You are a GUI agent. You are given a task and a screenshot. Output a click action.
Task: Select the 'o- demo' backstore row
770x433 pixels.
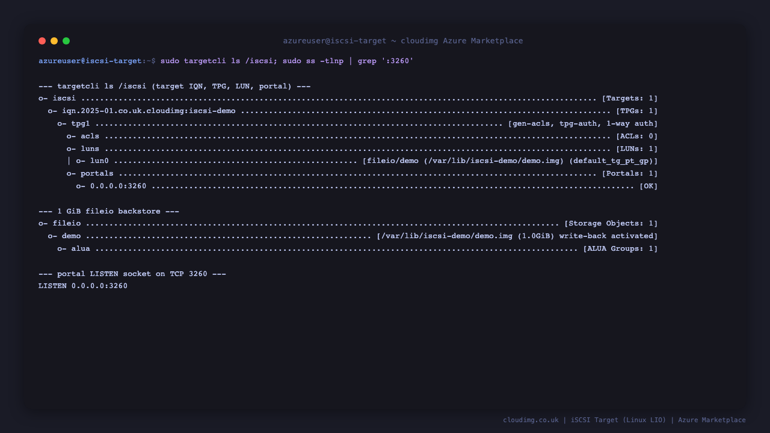353,236
